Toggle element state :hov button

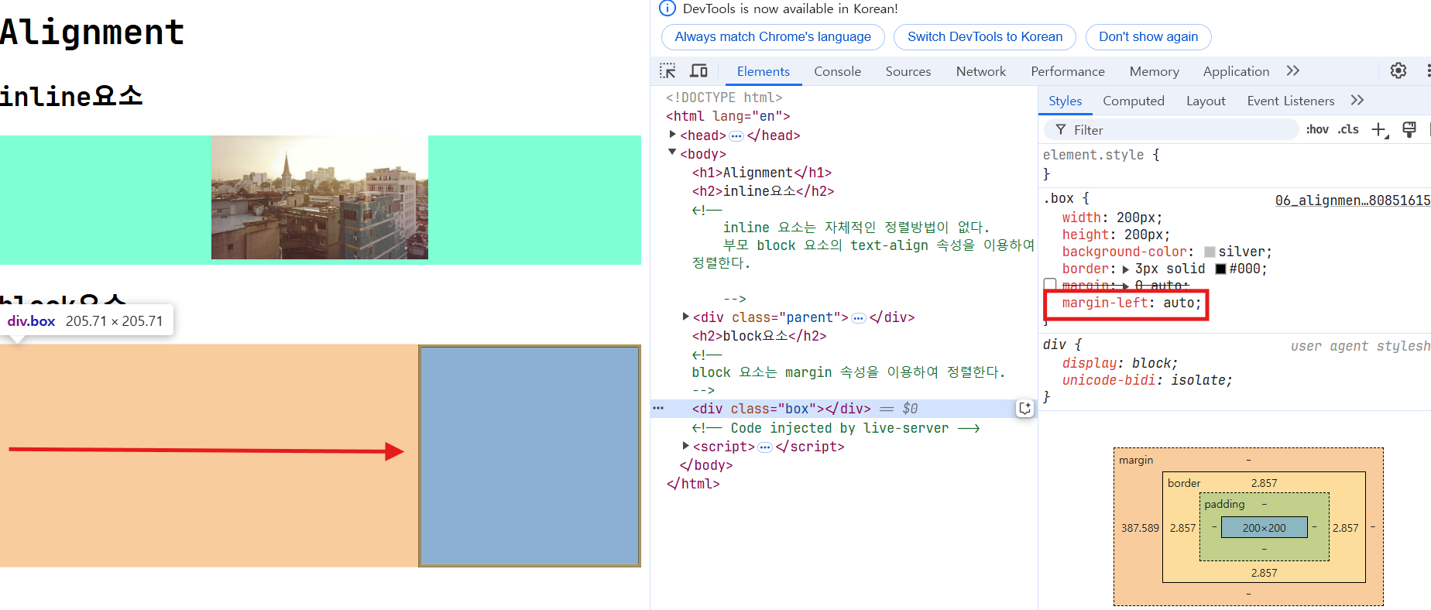tap(1317, 129)
